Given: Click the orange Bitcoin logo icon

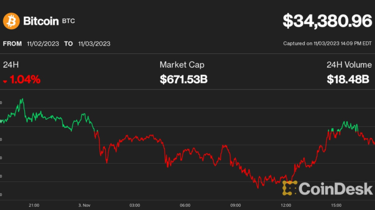Looking at the screenshot, I should (11, 21).
